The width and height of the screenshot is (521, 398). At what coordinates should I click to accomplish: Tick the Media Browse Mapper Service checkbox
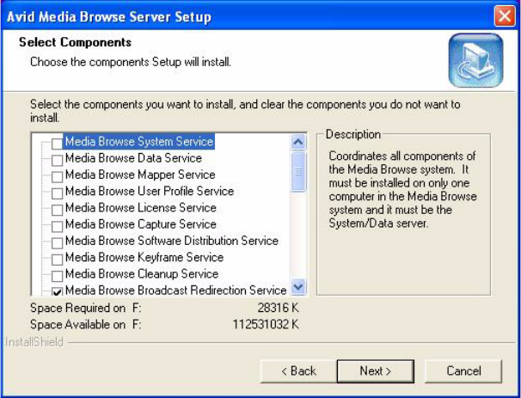pyautogui.click(x=57, y=177)
